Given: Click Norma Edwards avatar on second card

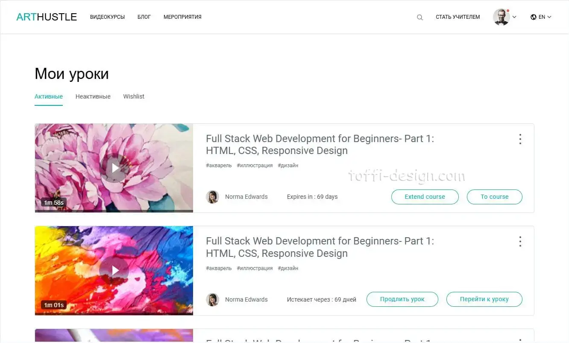Looking at the screenshot, I should pyautogui.click(x=212, y=299).
